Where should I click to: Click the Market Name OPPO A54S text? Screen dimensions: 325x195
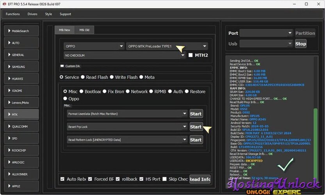(248, 119)
